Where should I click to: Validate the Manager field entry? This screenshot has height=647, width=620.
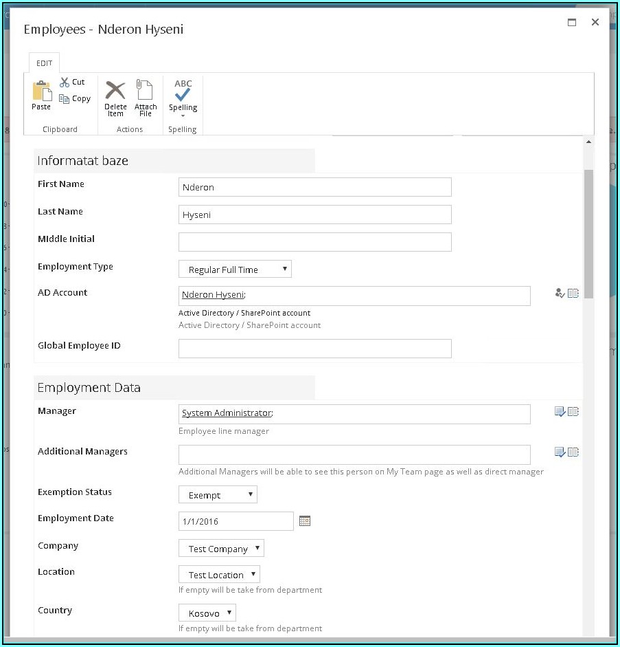560,411
